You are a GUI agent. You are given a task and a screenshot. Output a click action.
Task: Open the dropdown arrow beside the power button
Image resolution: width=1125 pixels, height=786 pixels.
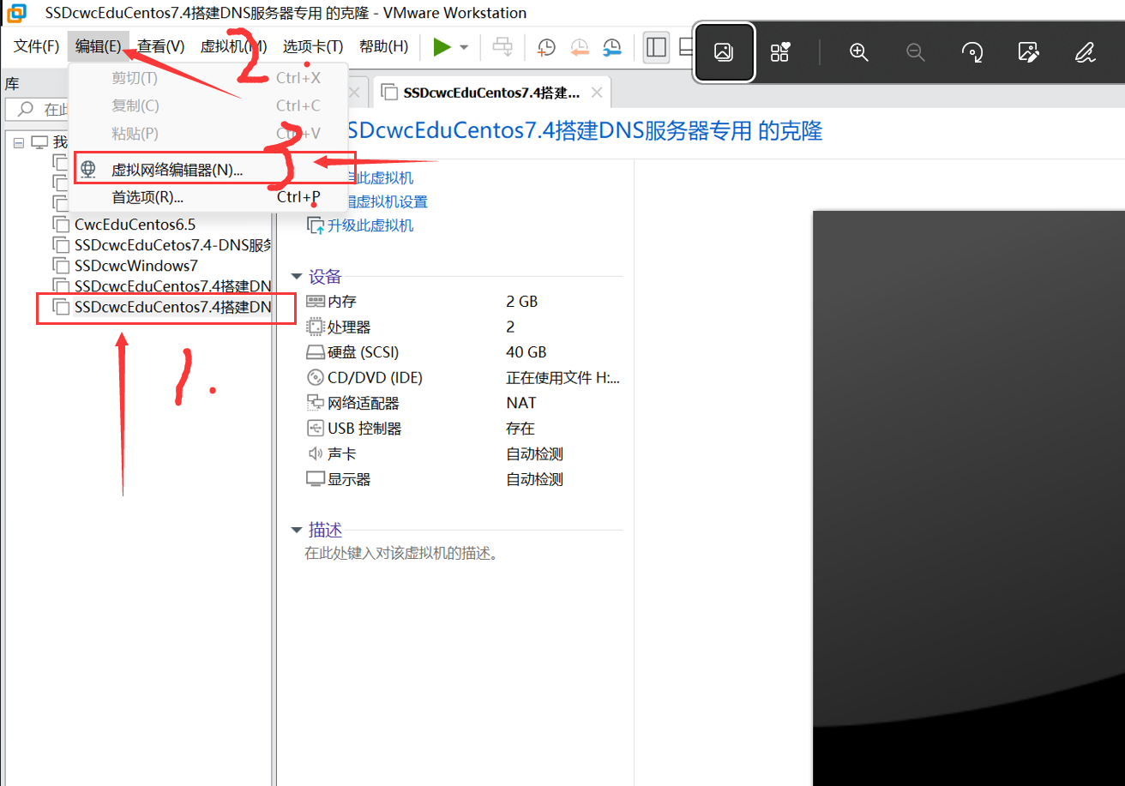click(464, 47)
